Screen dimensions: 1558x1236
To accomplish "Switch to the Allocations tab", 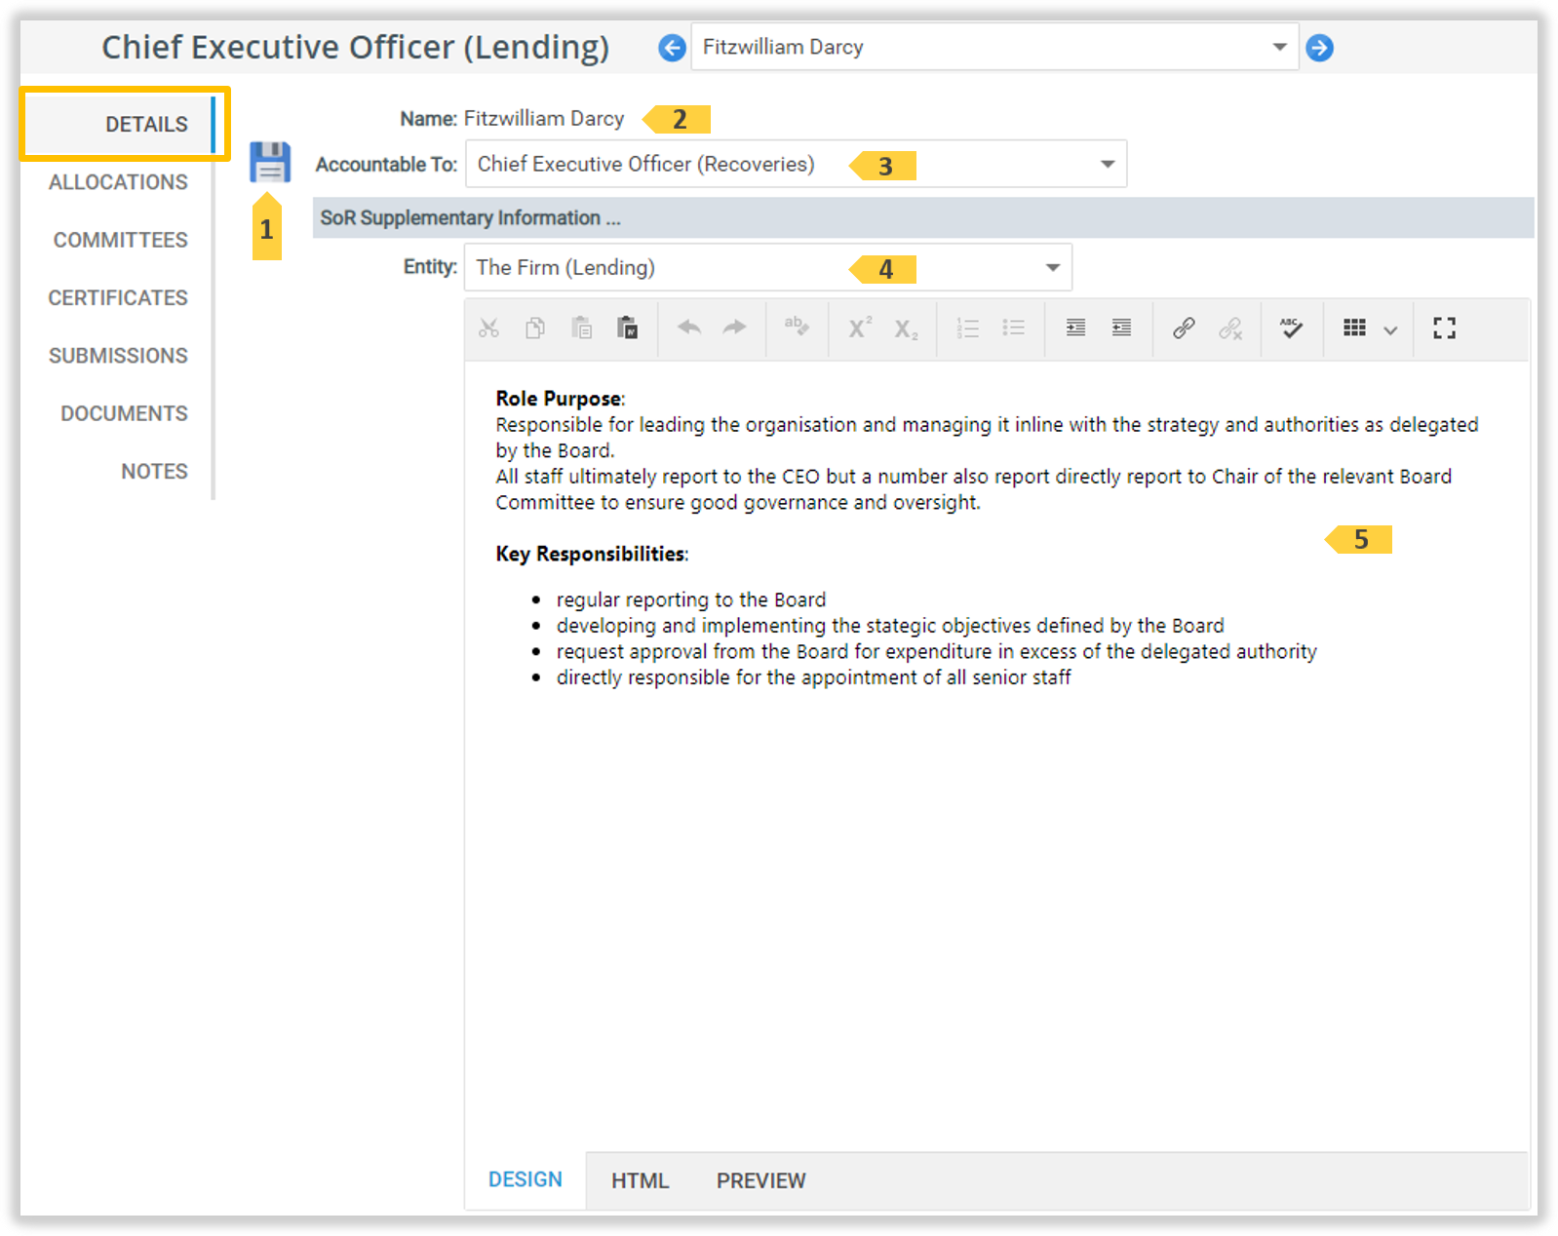I will [x=118, y=182].
